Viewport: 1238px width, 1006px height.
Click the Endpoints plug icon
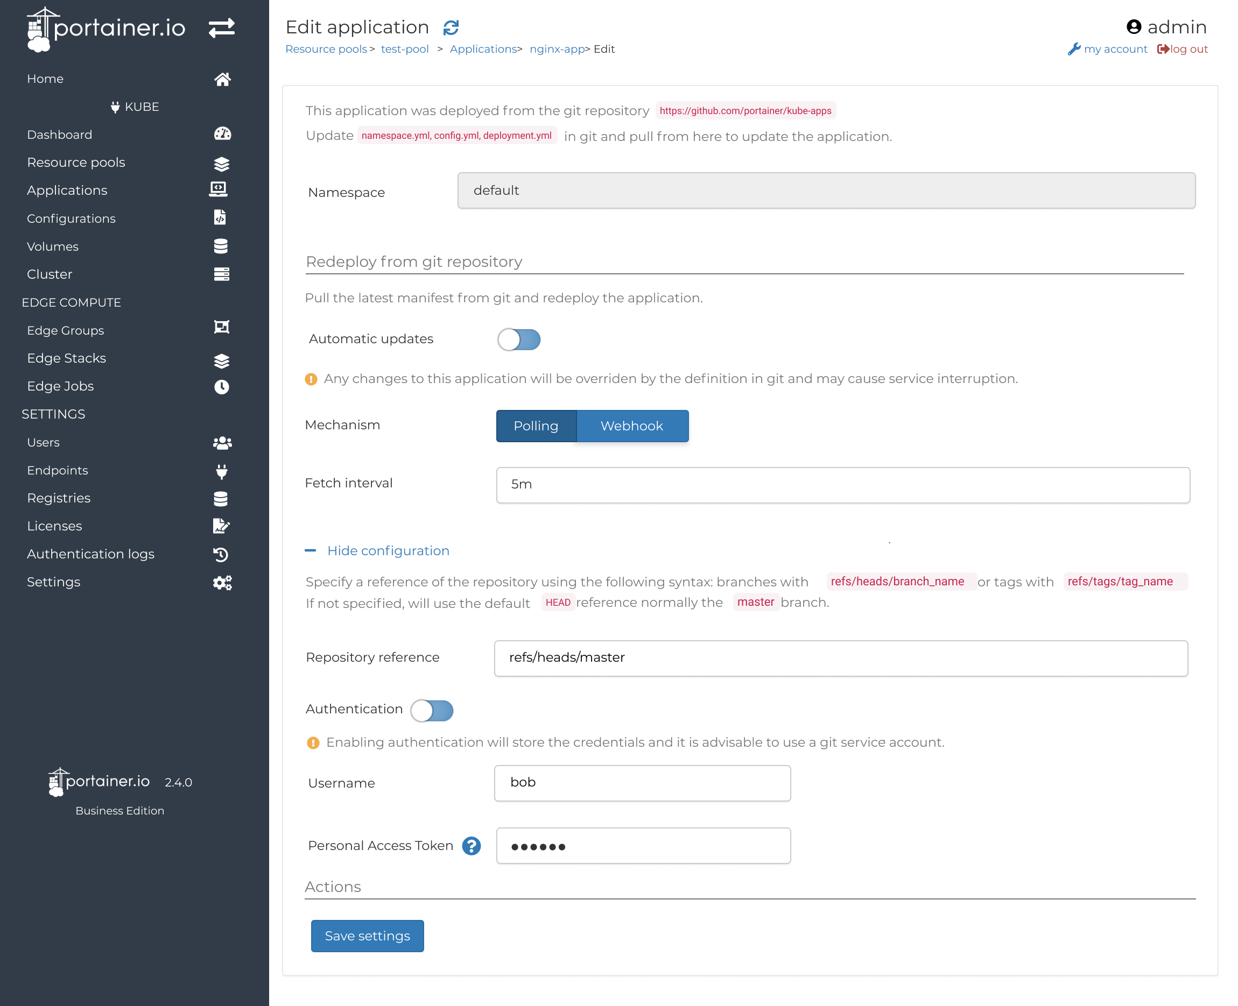pyautogui.click(x=222, y=471)
